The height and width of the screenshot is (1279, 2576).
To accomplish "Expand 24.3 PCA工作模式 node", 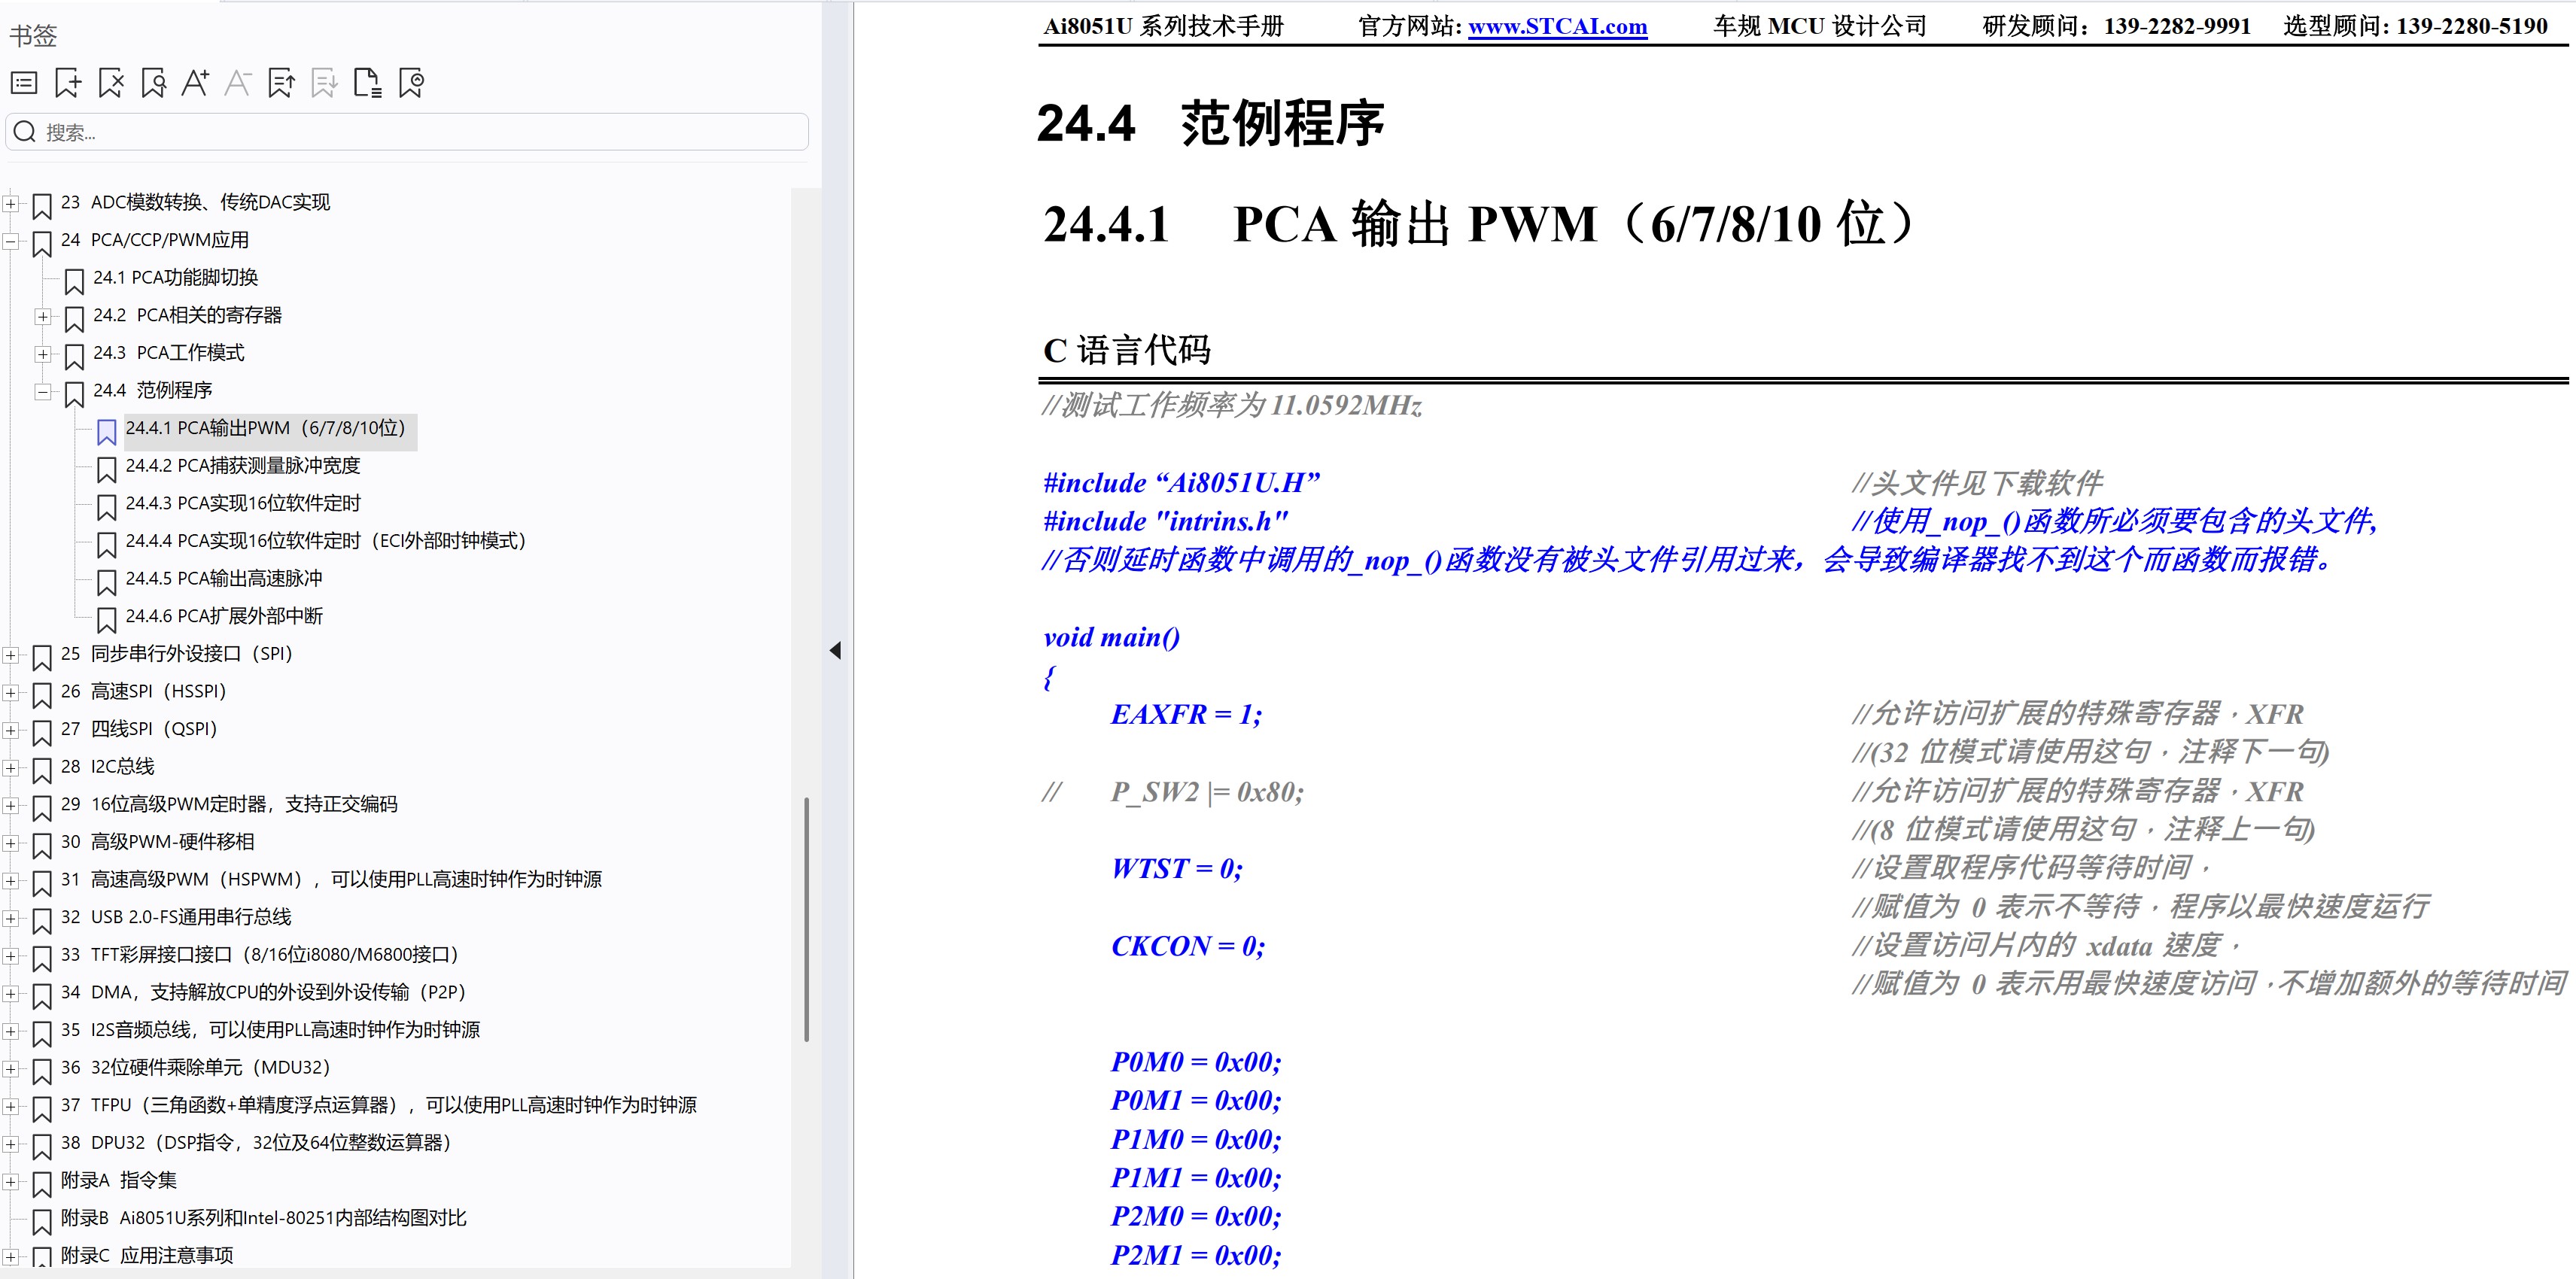I will 42,354.
